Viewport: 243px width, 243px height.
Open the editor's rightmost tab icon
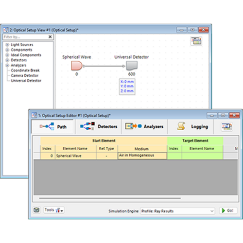(x=227, y=127)
